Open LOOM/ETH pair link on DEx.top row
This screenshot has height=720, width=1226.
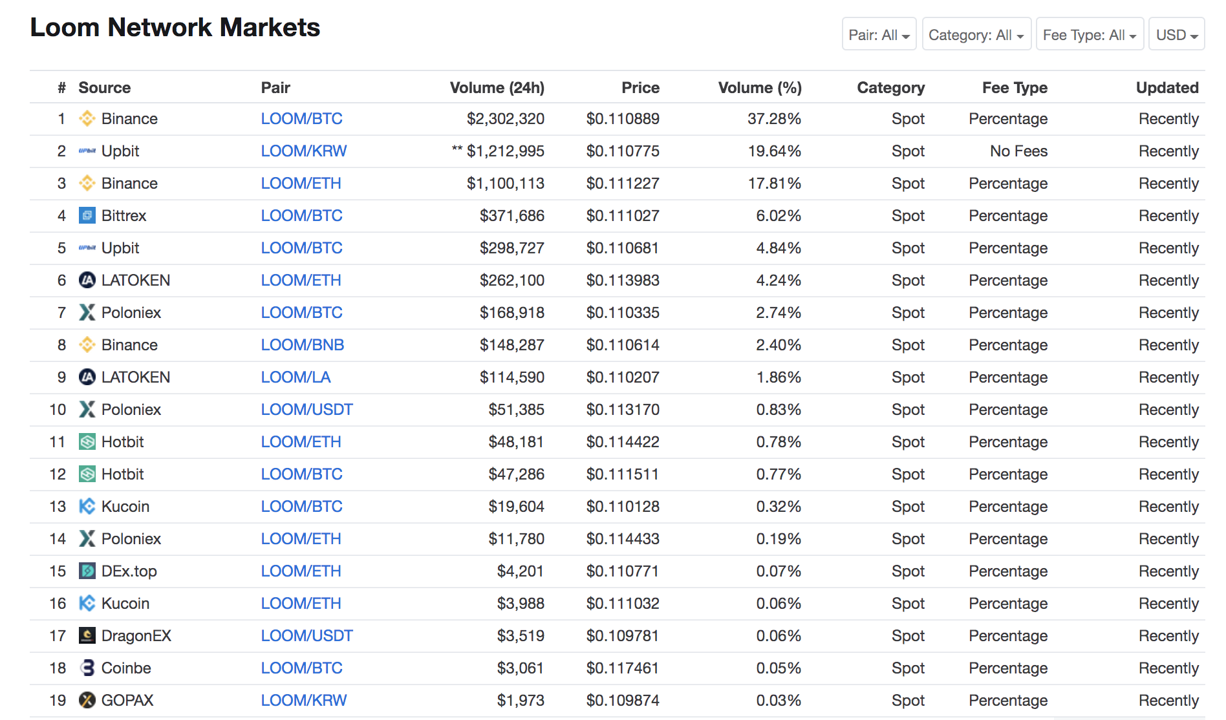[x=301, y=571]
